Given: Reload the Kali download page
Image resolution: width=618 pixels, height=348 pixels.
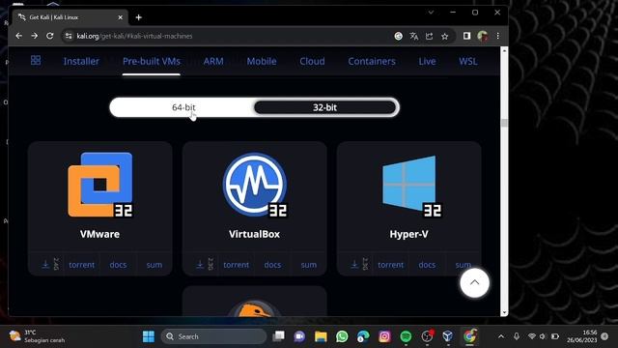Looking at the screenshot, I should (49, 36).
